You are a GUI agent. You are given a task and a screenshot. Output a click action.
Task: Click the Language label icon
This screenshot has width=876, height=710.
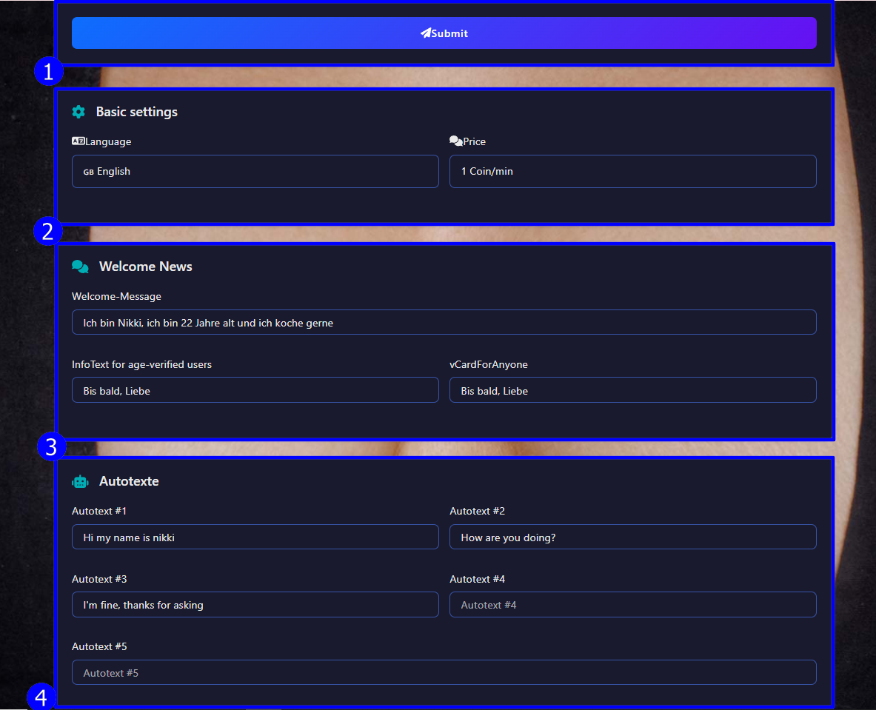pos(78,141)
